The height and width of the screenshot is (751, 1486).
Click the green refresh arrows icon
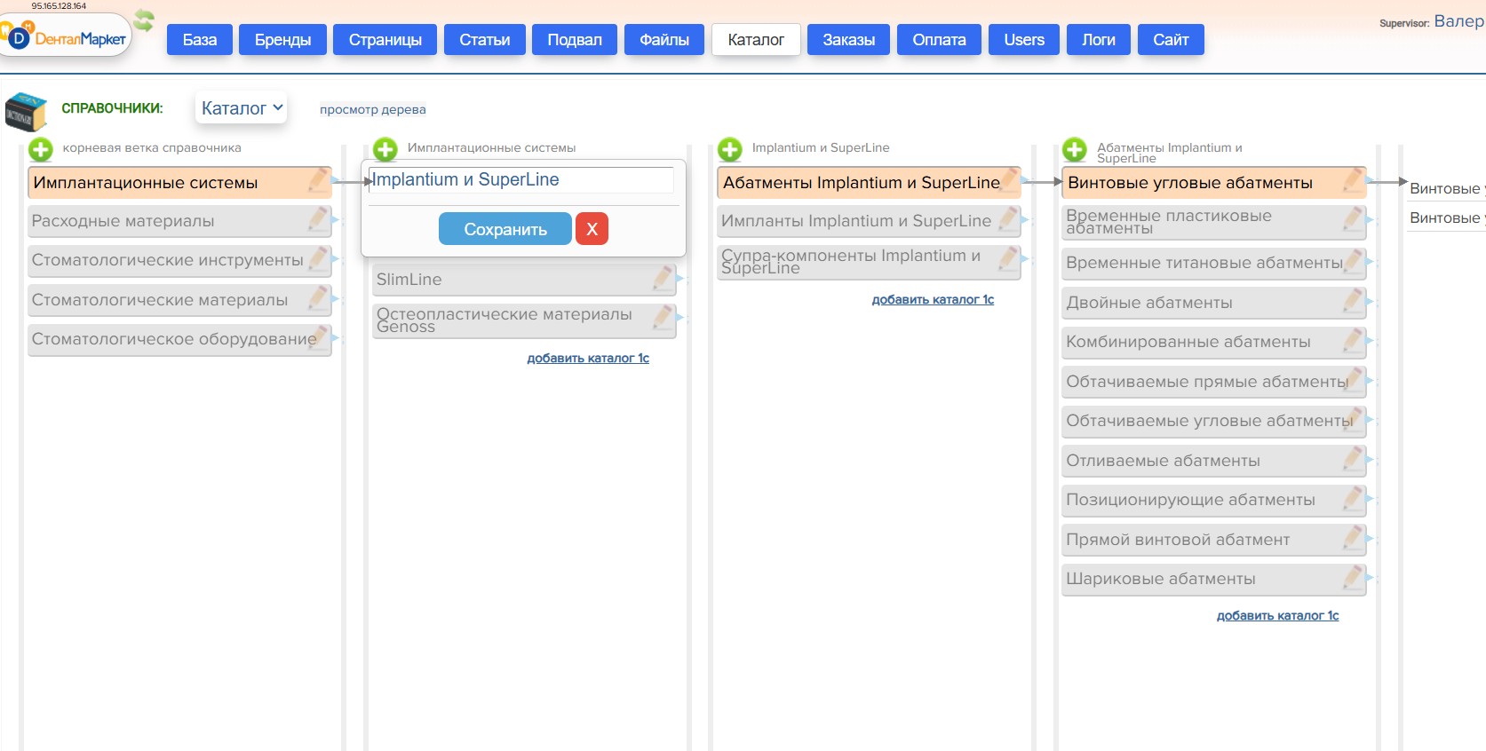(x=144, y=20)
